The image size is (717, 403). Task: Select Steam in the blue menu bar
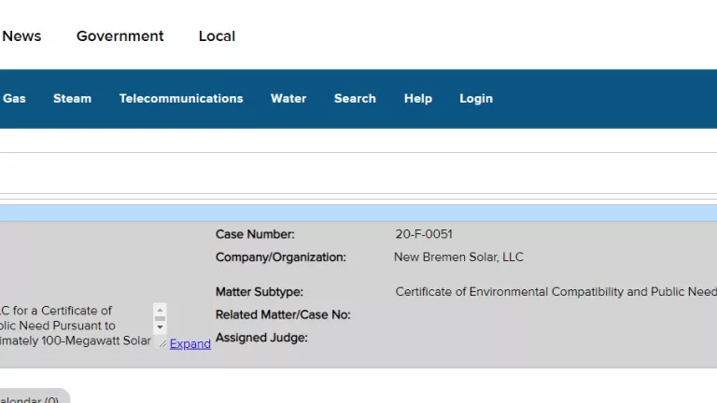click(x=72, y=99)
